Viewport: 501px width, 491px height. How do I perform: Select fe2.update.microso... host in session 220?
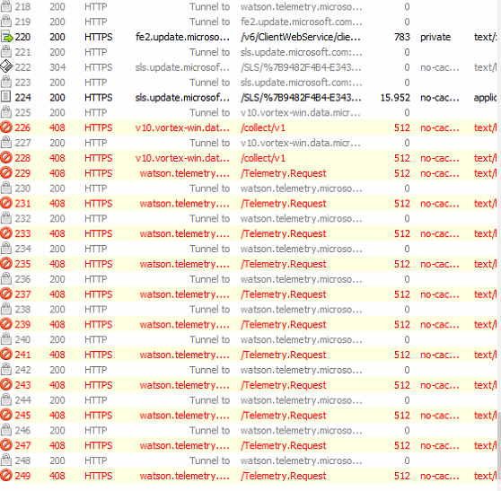182,37
